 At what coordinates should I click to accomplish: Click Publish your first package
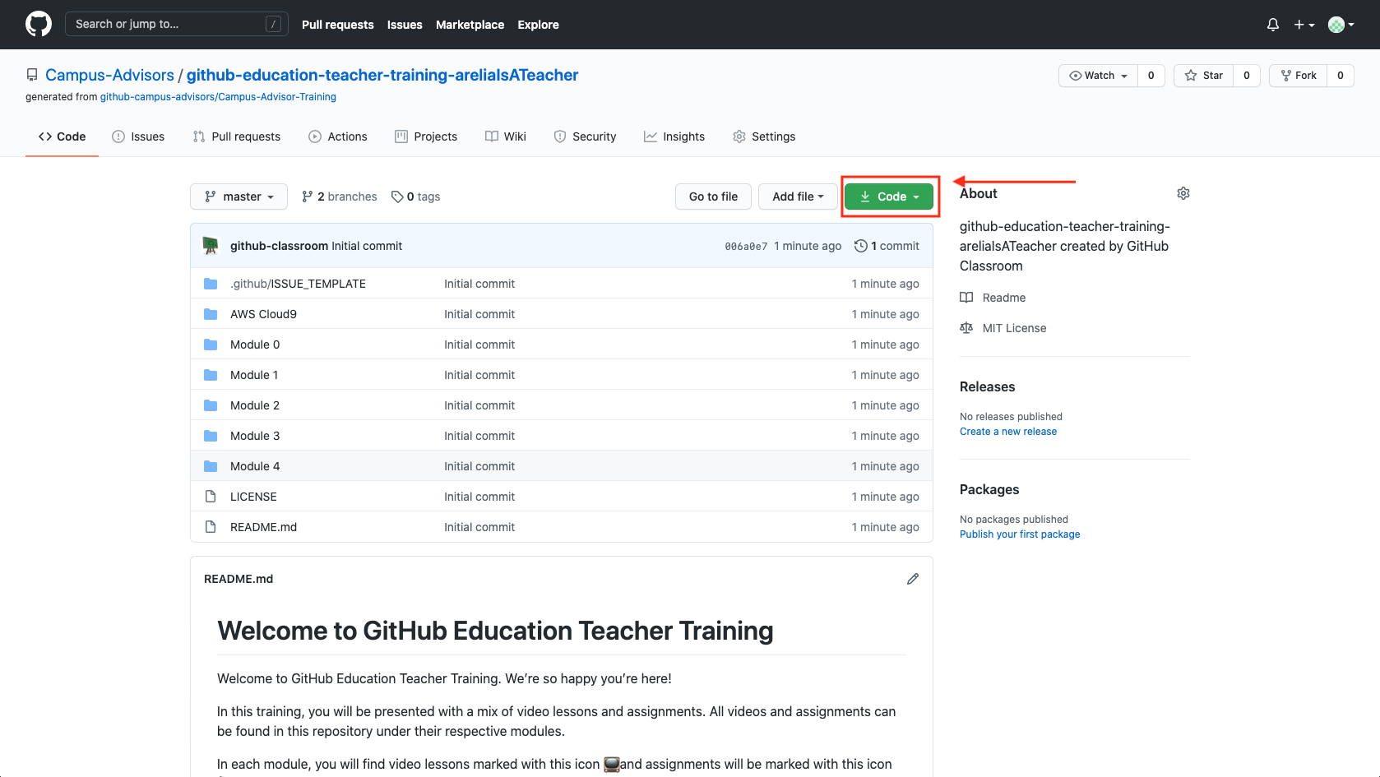[1020, 534]
